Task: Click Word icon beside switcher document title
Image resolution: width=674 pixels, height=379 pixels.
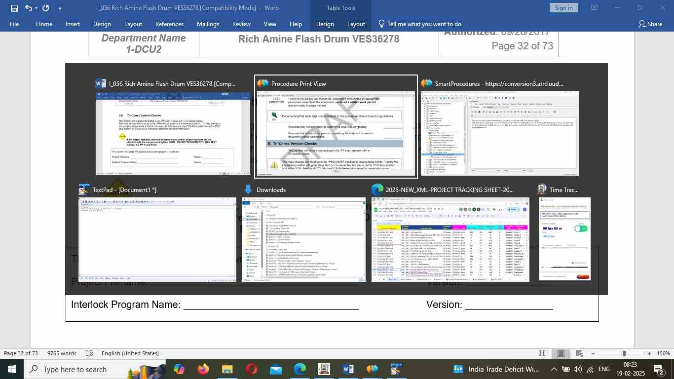Action: [101, 83]
